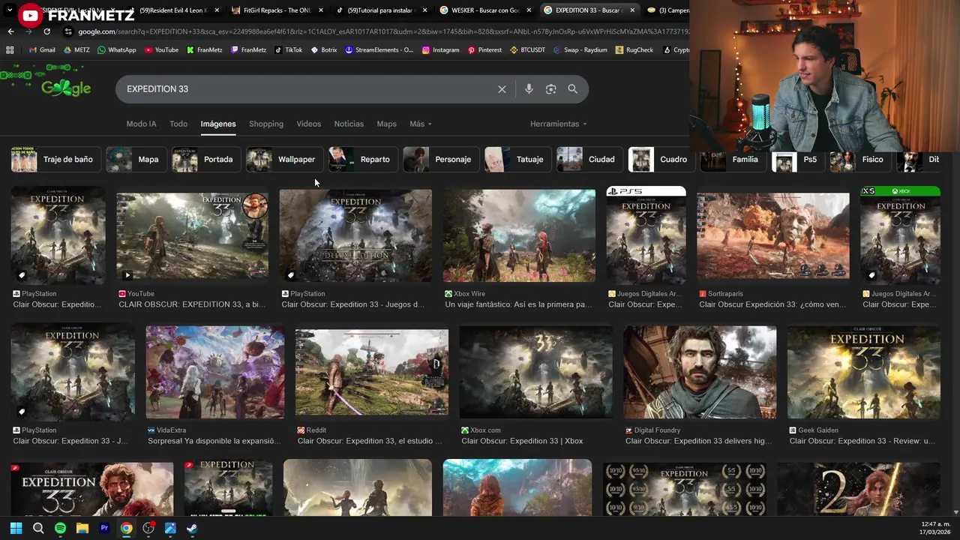Switch to the Maps tab
This screenshot has height=540, width=960.
[386, 124]
